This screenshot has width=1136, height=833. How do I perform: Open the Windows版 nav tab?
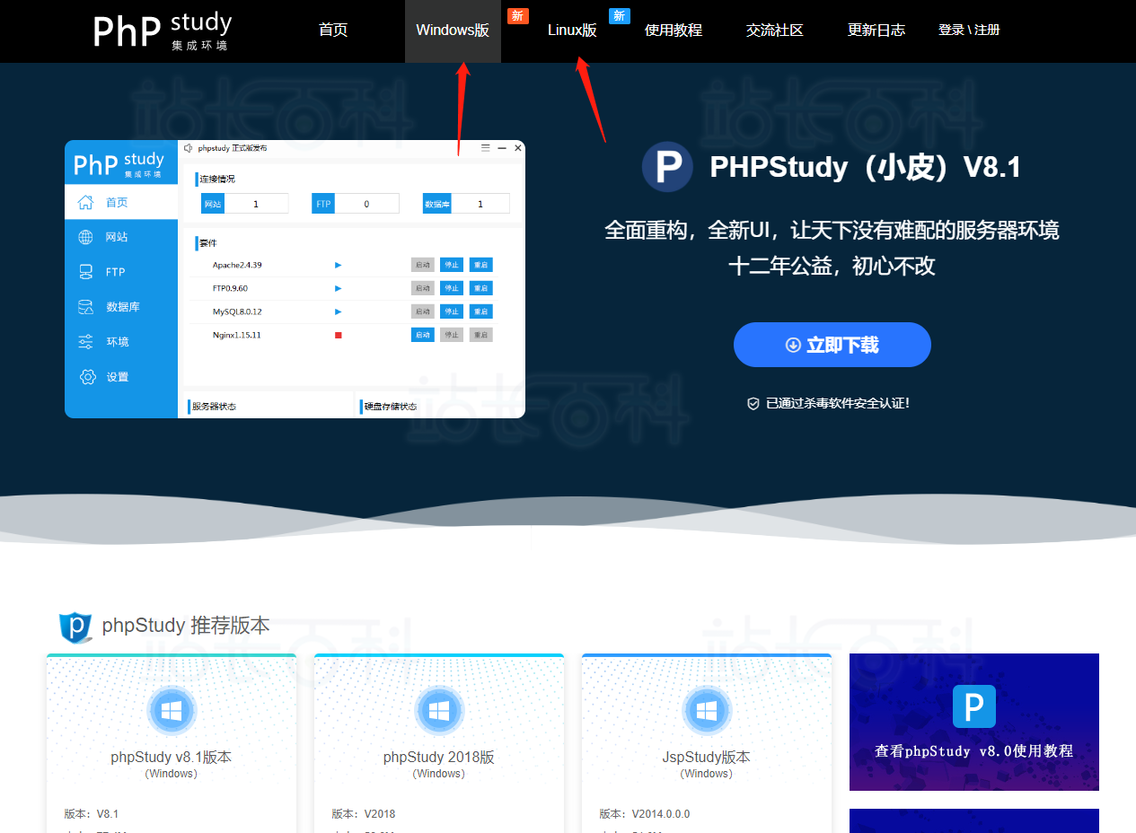pos(453,30)
